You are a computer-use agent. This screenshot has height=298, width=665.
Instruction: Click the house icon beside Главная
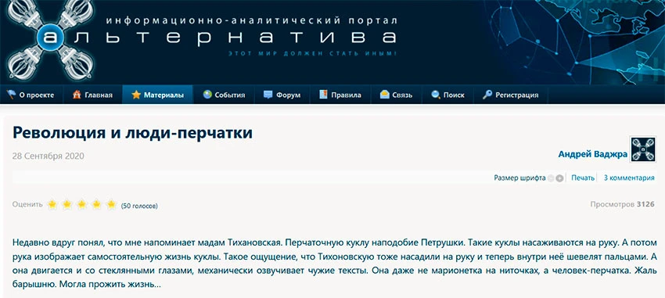point(77,95)
